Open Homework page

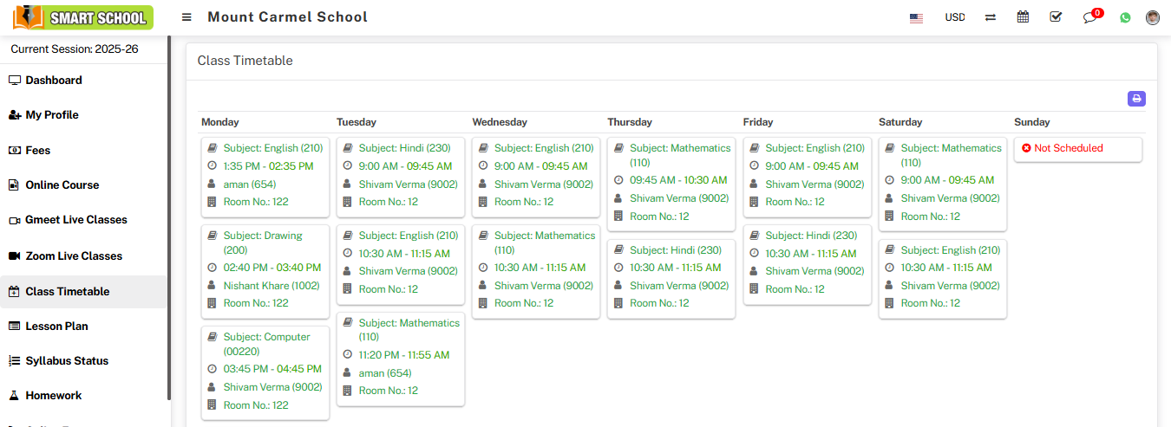point(85,396)
